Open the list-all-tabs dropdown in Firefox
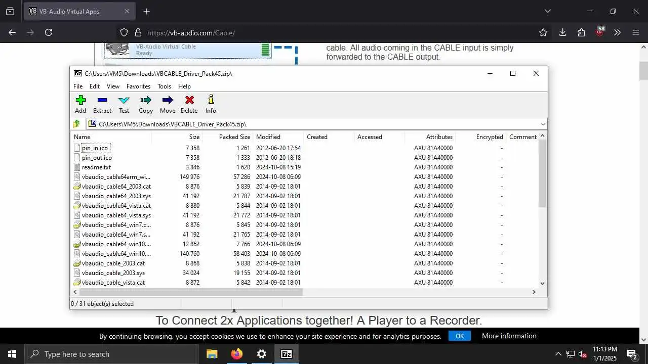Image resolution: width=648 pixels, height=364 pixels. (x=547, y=11)
